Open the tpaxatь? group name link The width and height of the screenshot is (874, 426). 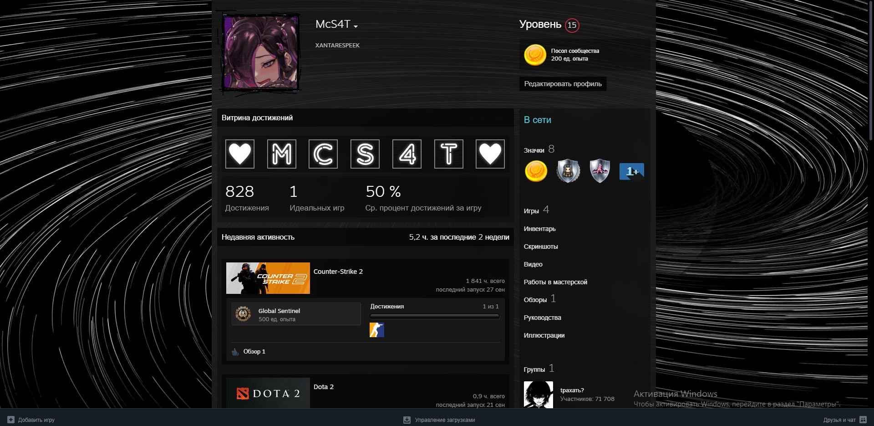pyautogui.click(x=572, y=390)
